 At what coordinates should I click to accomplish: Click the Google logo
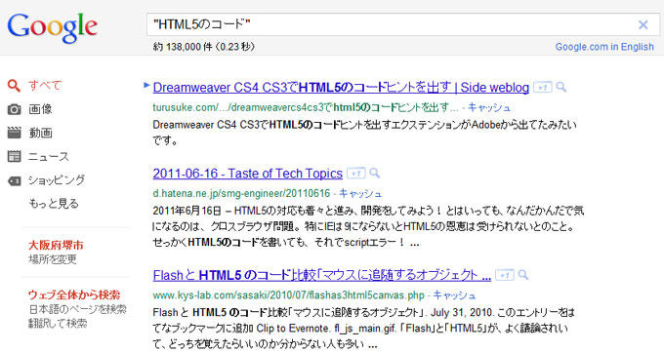[52, 28]
